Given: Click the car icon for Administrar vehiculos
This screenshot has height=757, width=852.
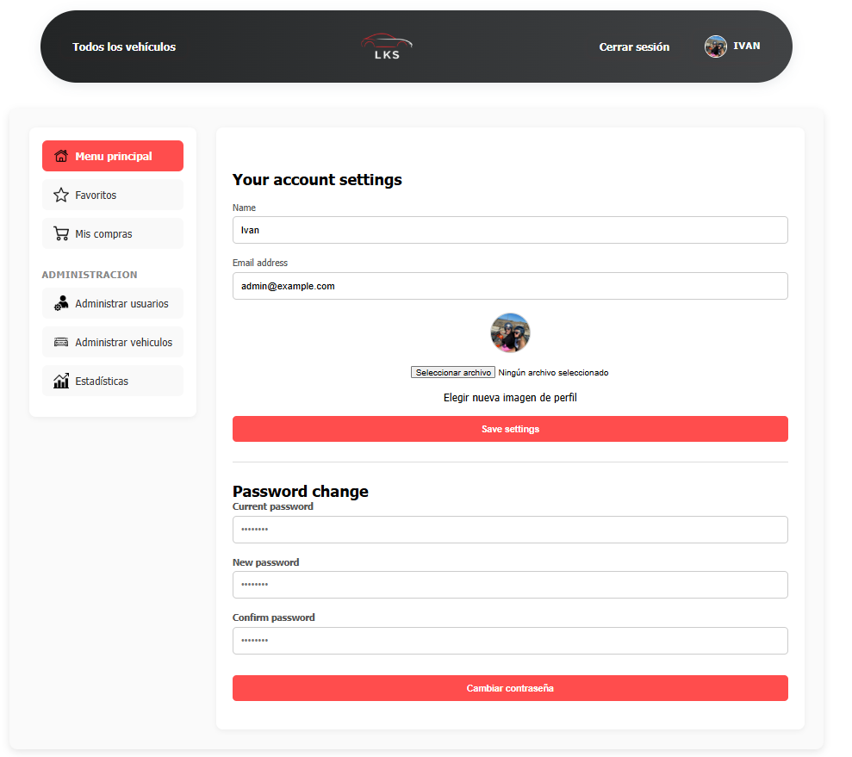Looking at the screenshot, I should coord(61,342).
